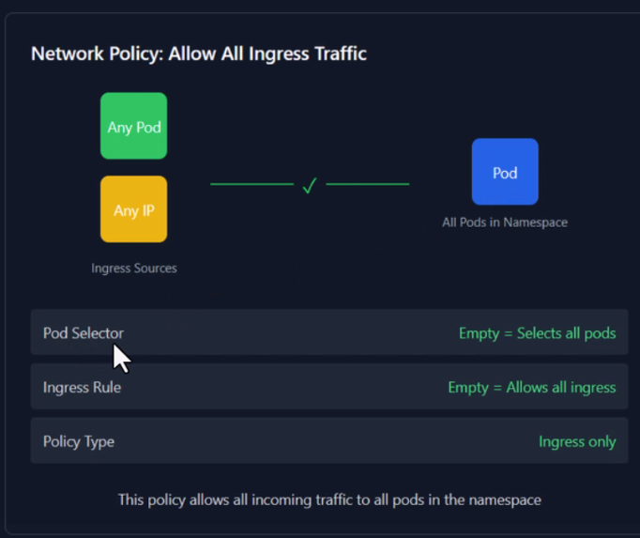
Task: Click the green line left of the checkmark
Action: click(x=251, y=184)
